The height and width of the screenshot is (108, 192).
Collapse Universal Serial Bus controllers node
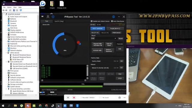[6, 89]
